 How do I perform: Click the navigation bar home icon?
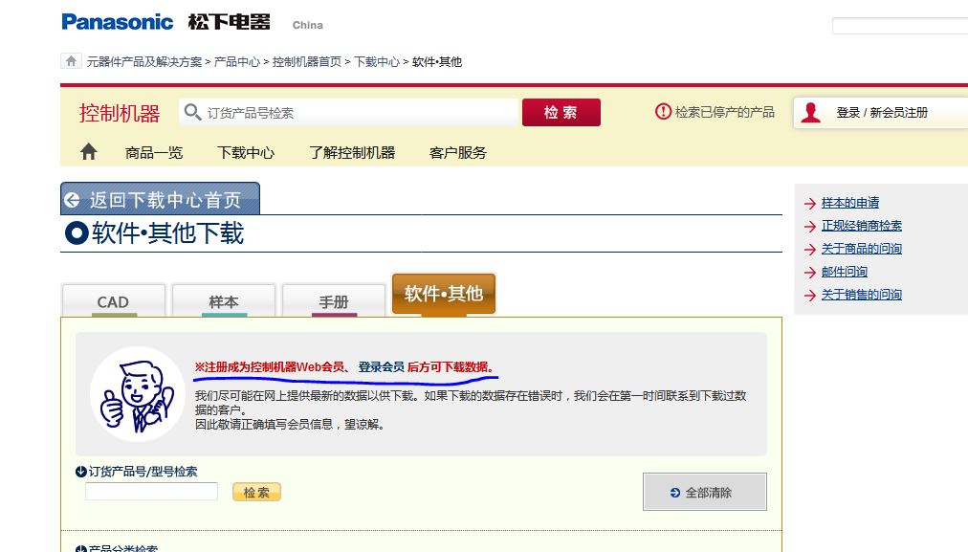(89, 152)
